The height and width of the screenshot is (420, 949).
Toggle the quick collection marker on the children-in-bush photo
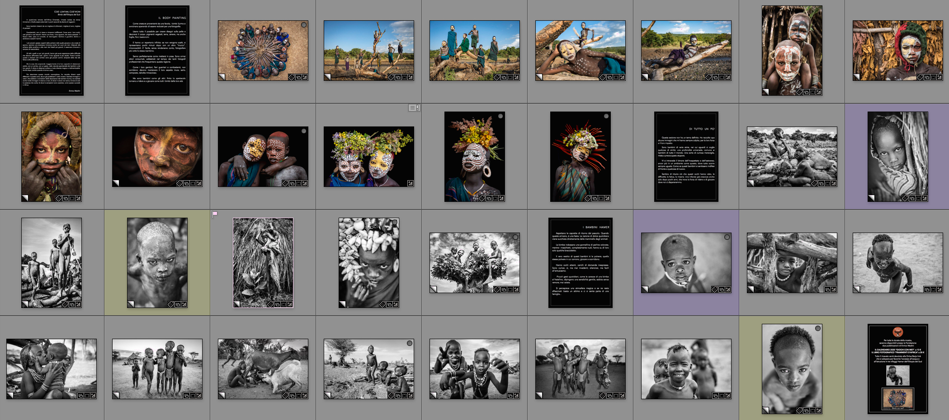tap(515, 237)
